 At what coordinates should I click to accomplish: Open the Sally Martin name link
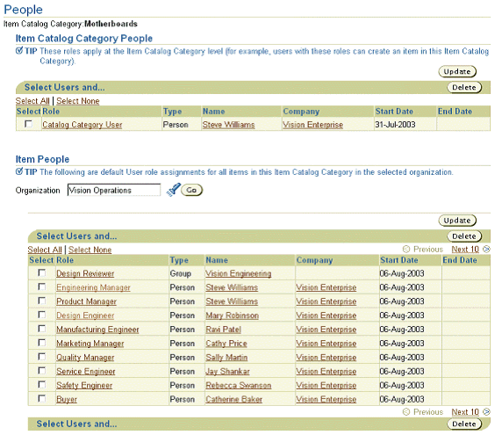pyautogui.click(x=226, y=358)
